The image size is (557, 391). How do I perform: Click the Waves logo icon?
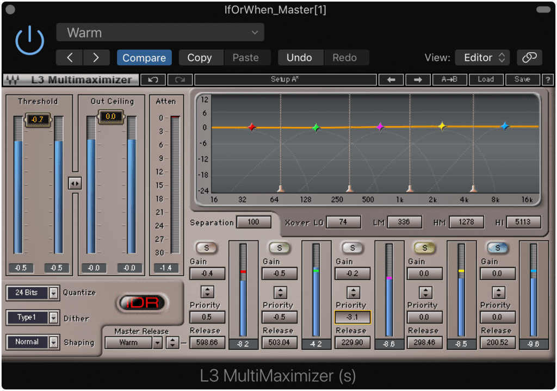[13, 80]
